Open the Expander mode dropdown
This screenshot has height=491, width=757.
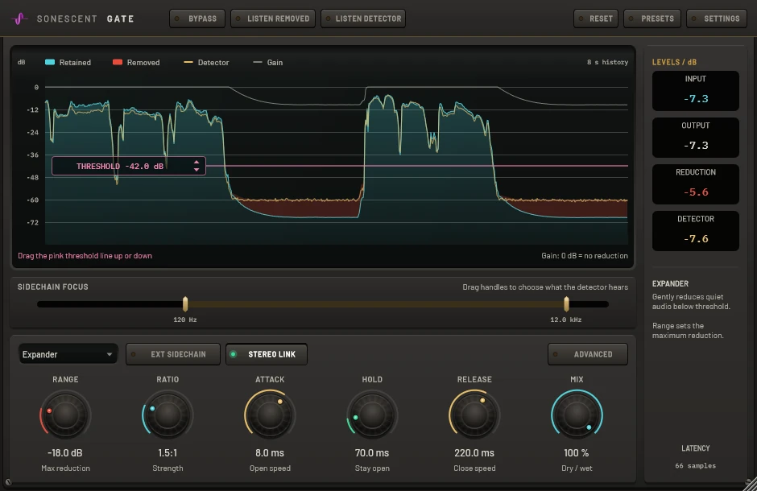(x=68, y=354)
